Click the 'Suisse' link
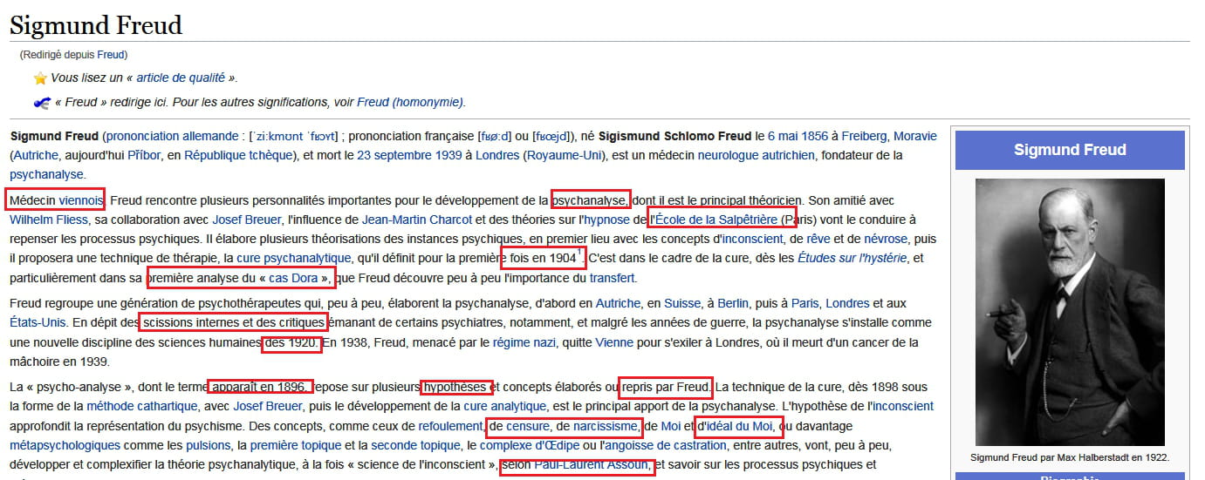This screenshot has height=480, width=1205. click(x=682, y=303)
